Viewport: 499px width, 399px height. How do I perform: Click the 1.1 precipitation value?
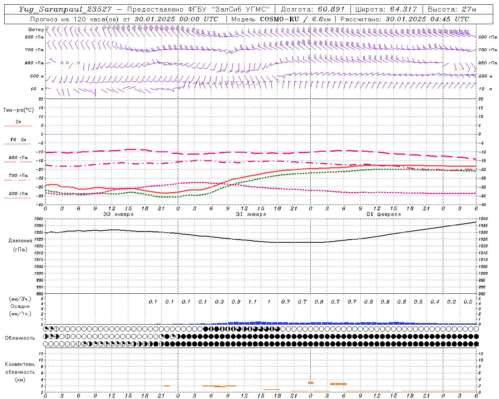[x=253, y=302]
